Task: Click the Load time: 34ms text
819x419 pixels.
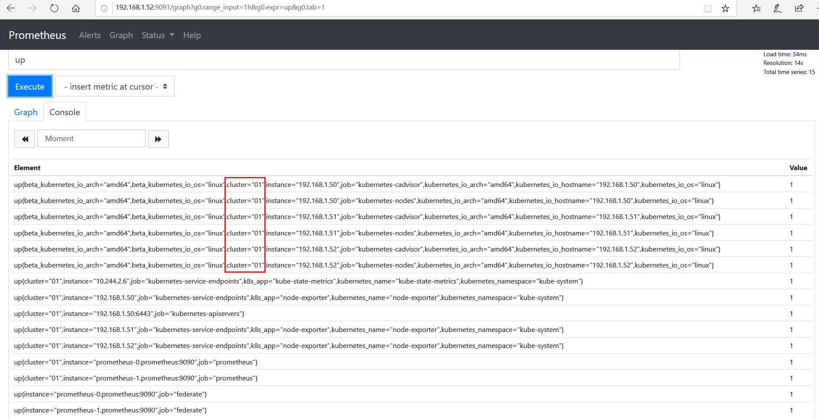Action: pos(785,54)
